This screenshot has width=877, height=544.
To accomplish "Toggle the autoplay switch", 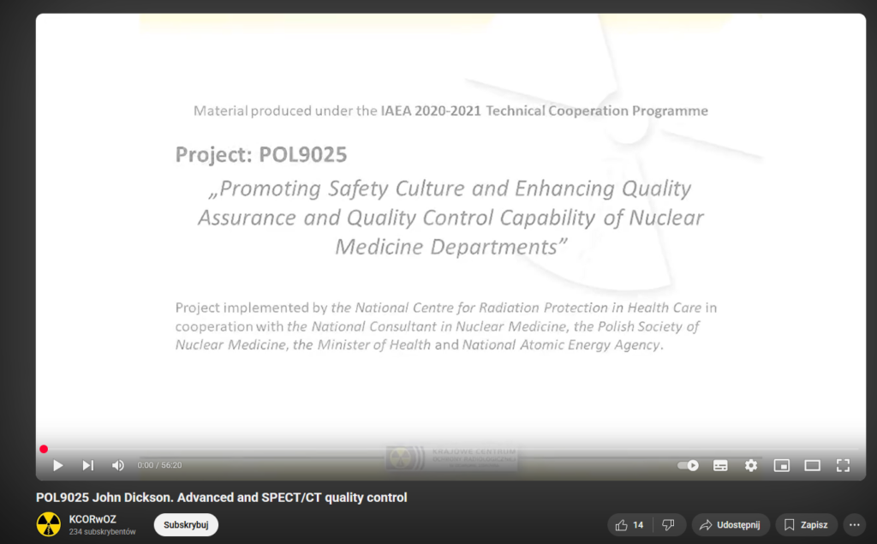I will (x=689, y=465).
